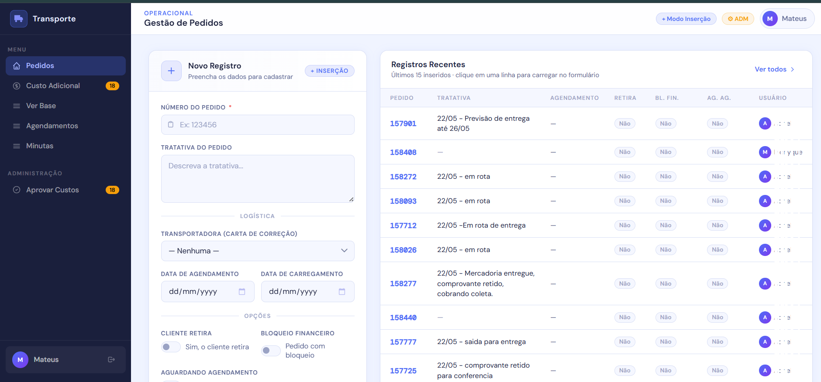Viewport: 821px width, 382px height.
Task: Click user avatar in row 158272
Action: coord(765,177)
